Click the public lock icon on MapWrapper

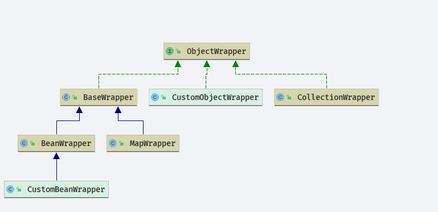[121, 143]
